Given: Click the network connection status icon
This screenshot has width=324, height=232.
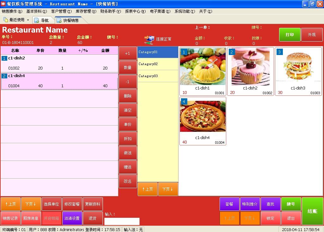Looking at the screenshot, I should coord(149,40).
